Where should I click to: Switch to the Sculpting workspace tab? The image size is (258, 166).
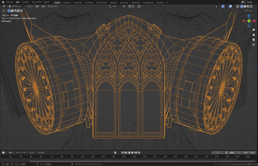(77, 3)
